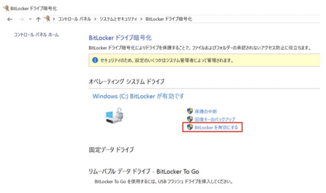This screenshot has width=326, height=193.
Task: Click the locked Windows drive icon
Action: coord(115,116)
